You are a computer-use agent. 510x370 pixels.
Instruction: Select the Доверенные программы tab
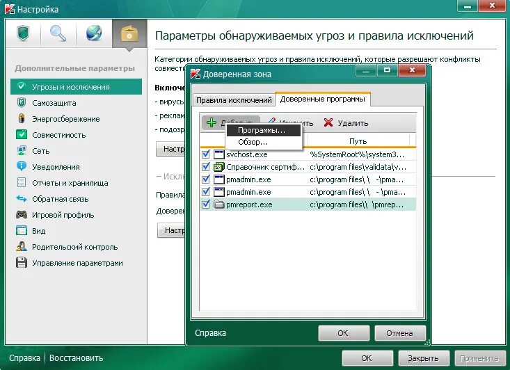coord(323,99)
